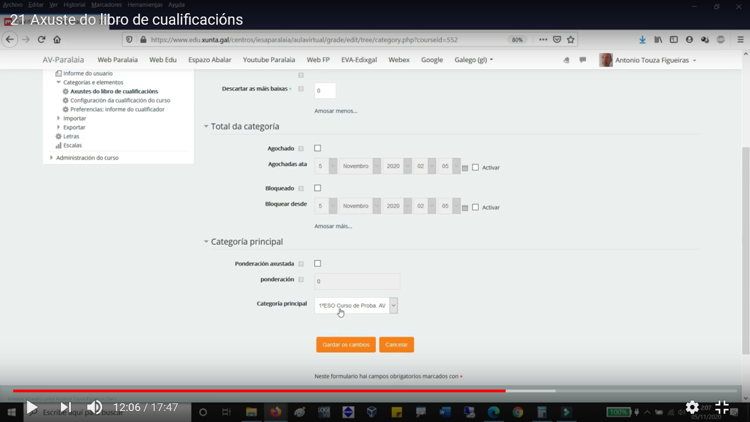
Task: Open the video settings gear icon
Action: pos(692,407)
